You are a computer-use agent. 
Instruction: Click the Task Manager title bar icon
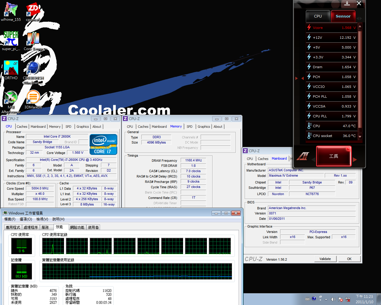tap(5, 213)
